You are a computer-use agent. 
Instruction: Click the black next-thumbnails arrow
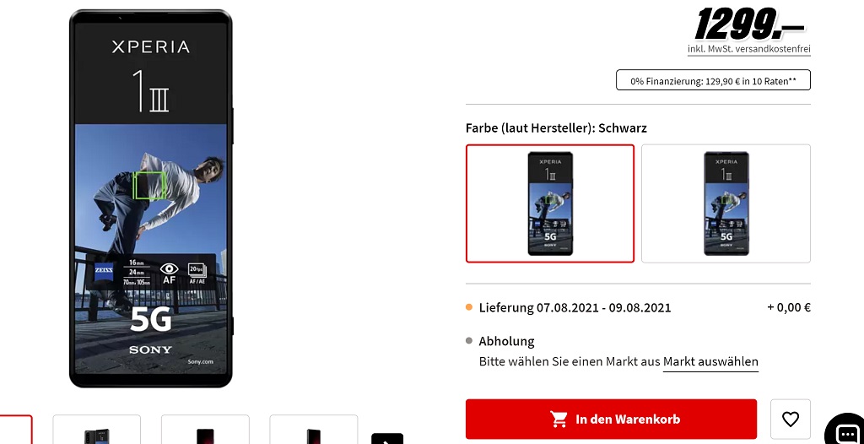point(387,438)
